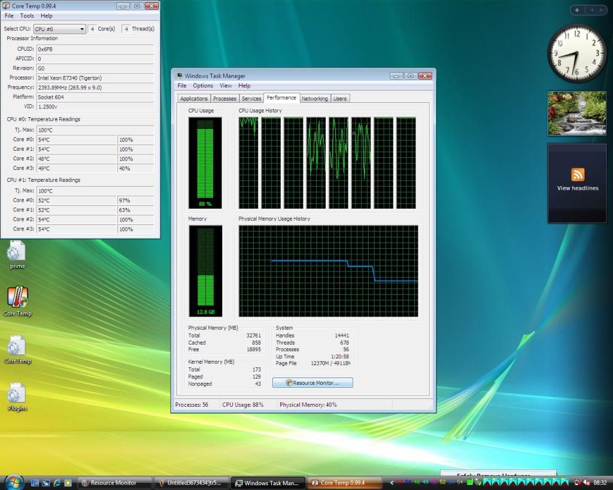Open Task Manager View menu
The width and height of the screenshot is (613, 490).
click(x=226, y=86)
